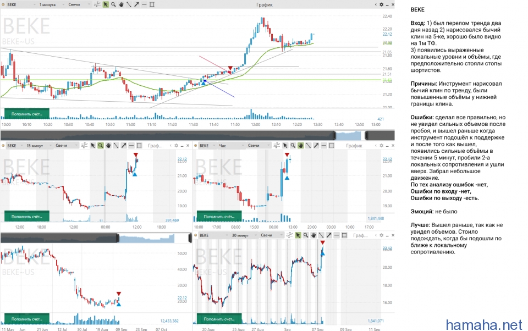Click 'Пополнить счёт...' button on the 1-minute chart
528x331 pixels.
[26, 114]
